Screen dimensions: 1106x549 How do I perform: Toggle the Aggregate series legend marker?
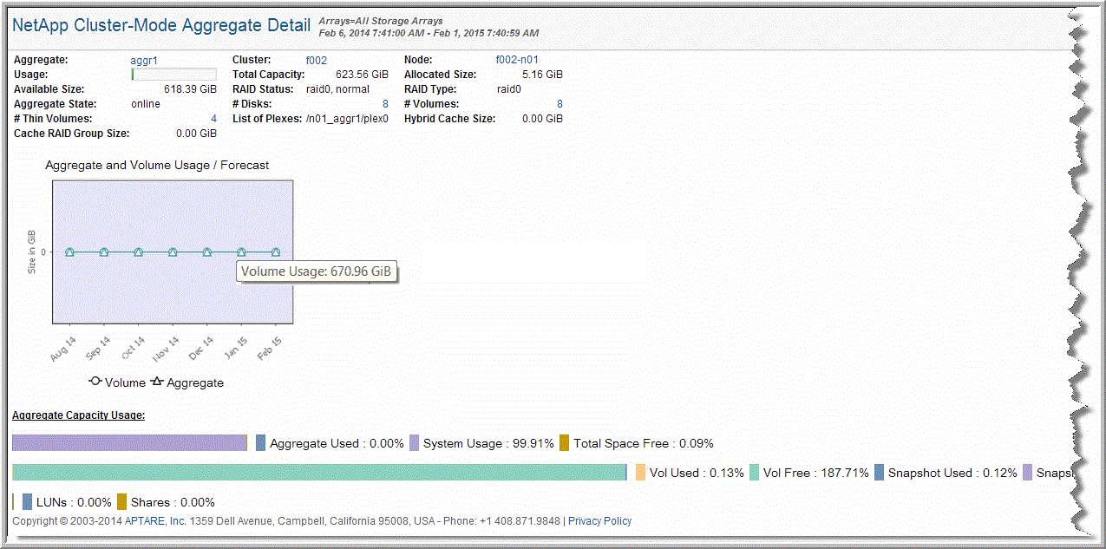tap(157, 382)
